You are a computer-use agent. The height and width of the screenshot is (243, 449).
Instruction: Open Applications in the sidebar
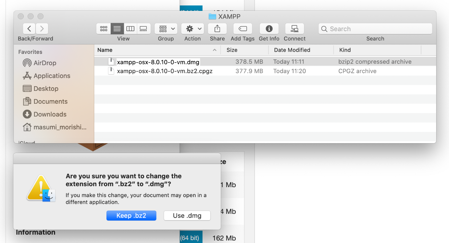(x=47, y=76)
